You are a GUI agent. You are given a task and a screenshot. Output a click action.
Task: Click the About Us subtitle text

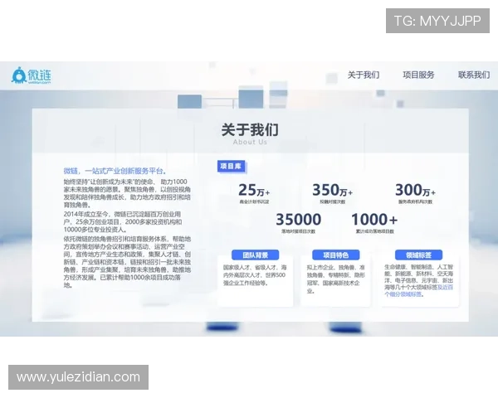click(250, 142)
